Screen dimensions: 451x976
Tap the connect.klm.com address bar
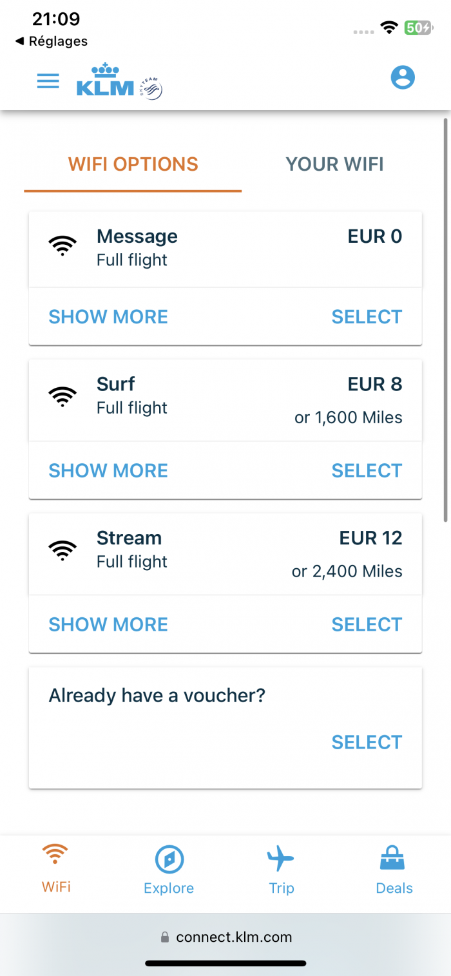pos(225,937)
